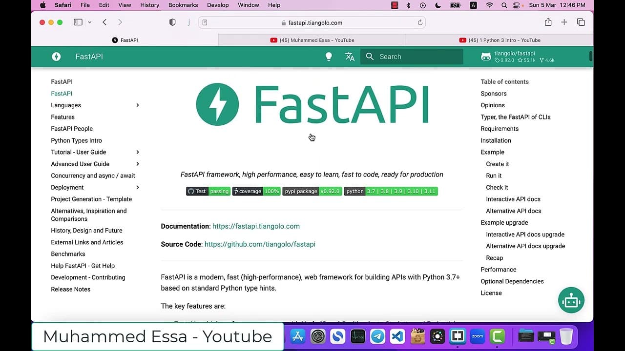
Task: Switch to the 1 Python 3 intro tab
Action: pos(500,40)
